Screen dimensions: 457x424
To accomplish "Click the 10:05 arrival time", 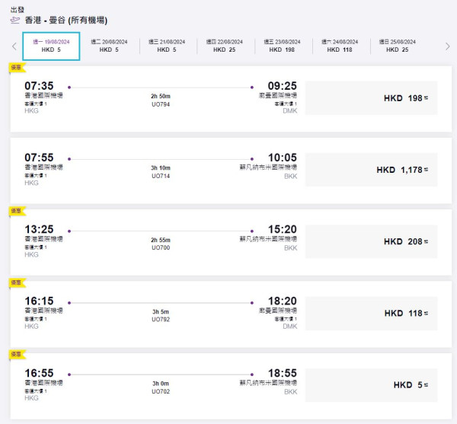I will click(x=282, y=158).
